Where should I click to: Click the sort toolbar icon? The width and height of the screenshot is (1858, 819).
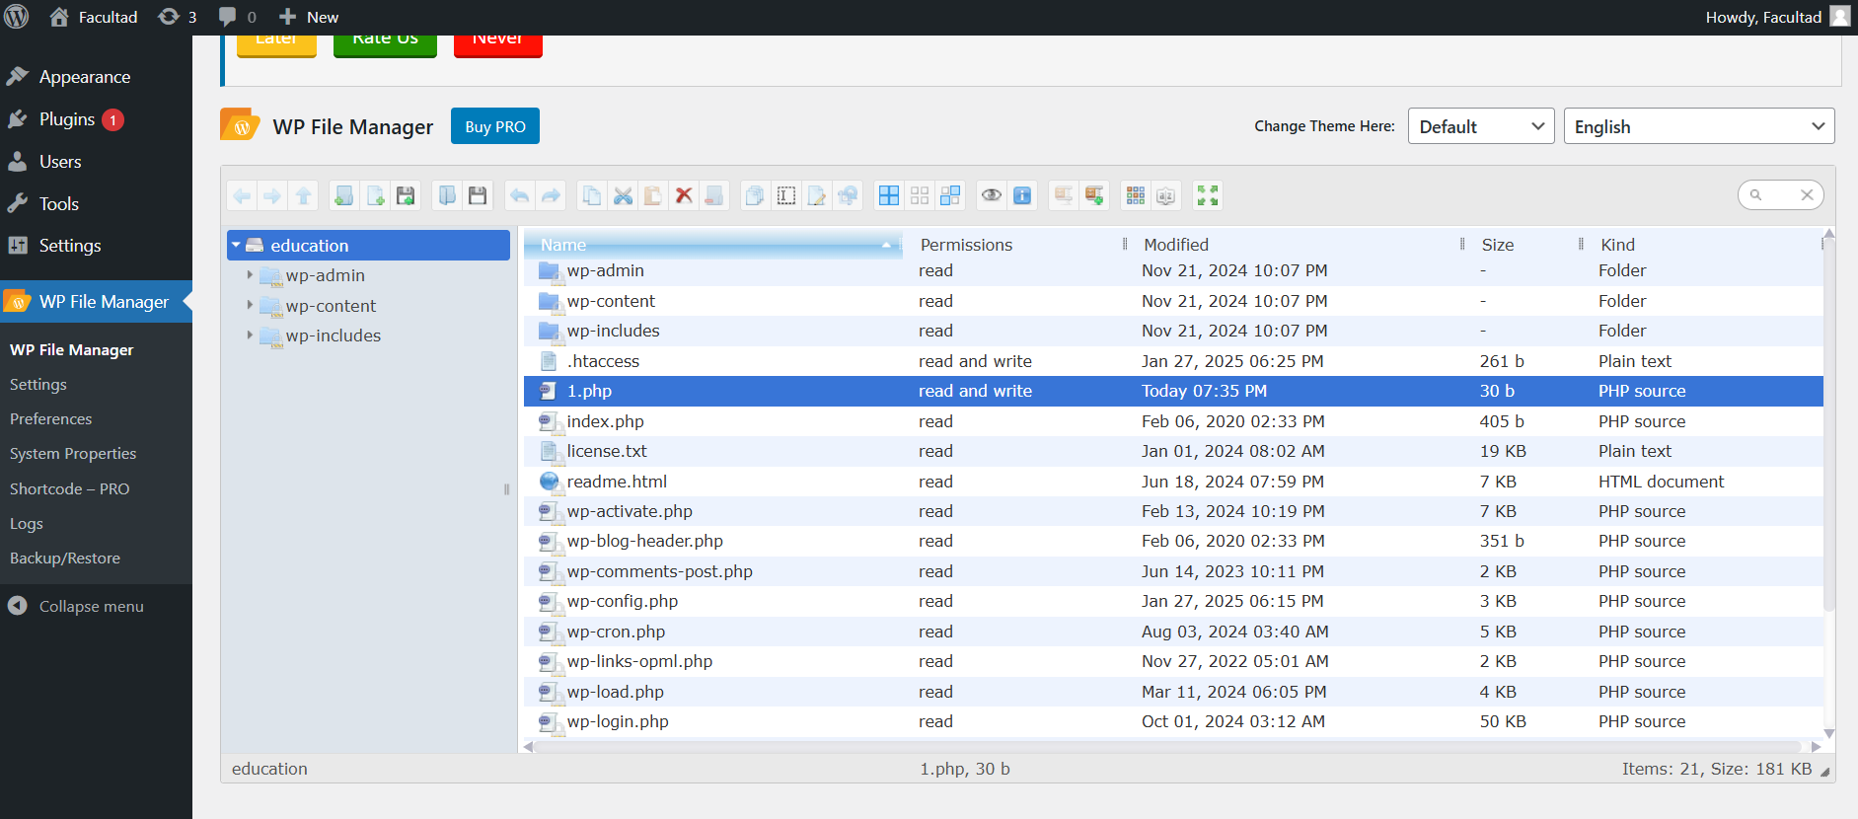click(1166, 195)
